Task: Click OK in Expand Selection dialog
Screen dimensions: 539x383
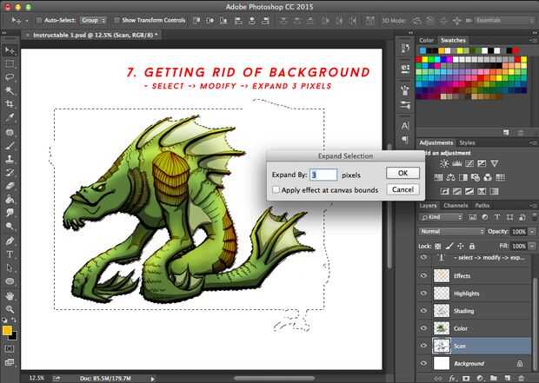Action: click(403, 174)
